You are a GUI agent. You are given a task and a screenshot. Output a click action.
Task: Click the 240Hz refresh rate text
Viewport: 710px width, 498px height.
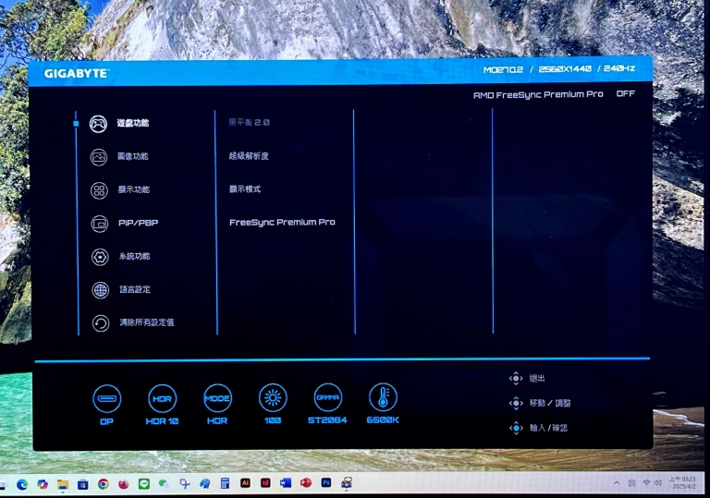click(619, 68)
